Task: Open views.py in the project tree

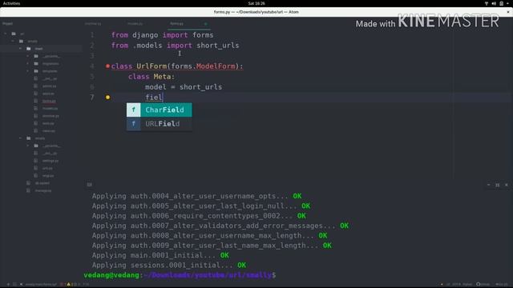Action: (x=48, y=131)
